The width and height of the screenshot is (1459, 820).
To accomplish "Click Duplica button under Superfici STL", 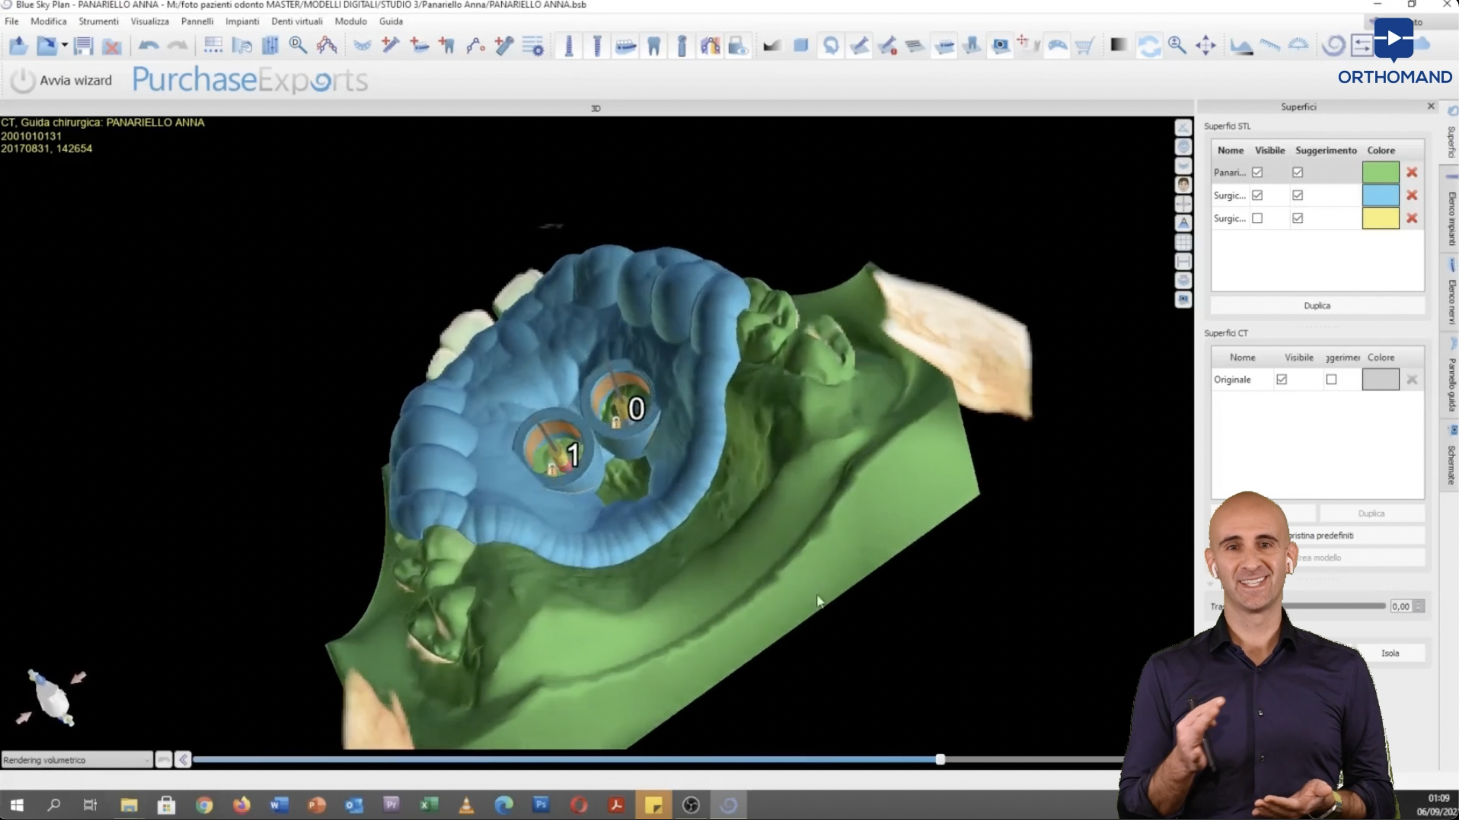I will (x=1317, y=306).
